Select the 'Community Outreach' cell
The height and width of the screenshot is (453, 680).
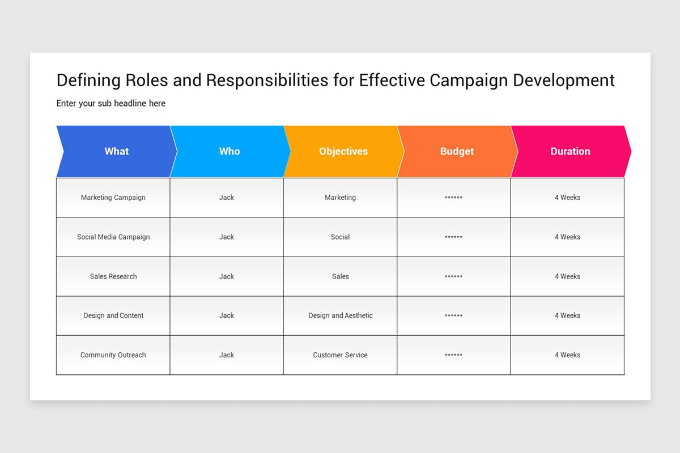coord(113,355)
